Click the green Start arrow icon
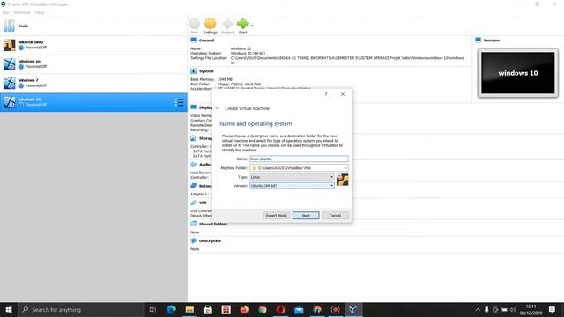This screenshot has height=317, width=564. pyautogui.click(x=243, y=24)
